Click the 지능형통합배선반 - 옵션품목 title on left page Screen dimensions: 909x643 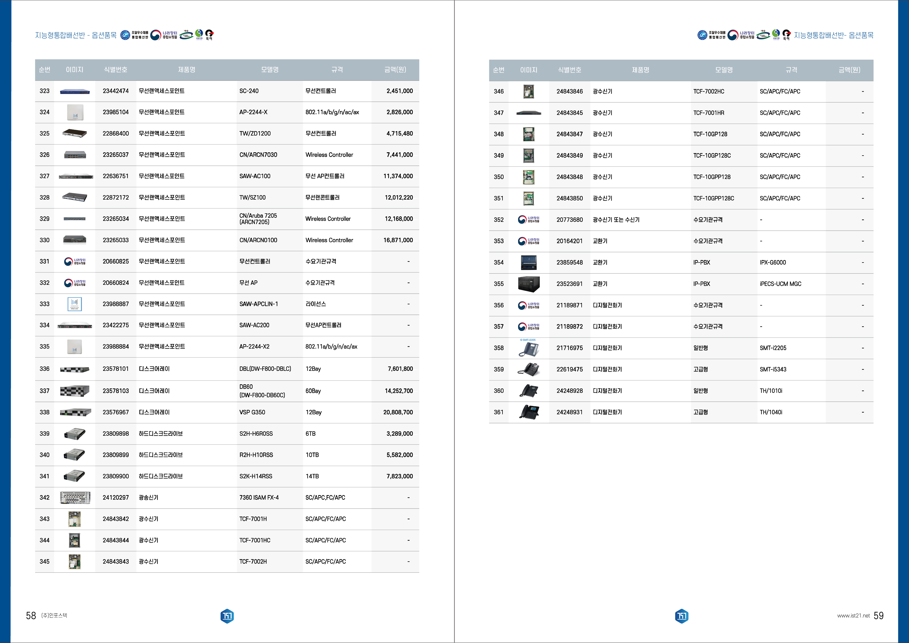click(x=76, y=35)
